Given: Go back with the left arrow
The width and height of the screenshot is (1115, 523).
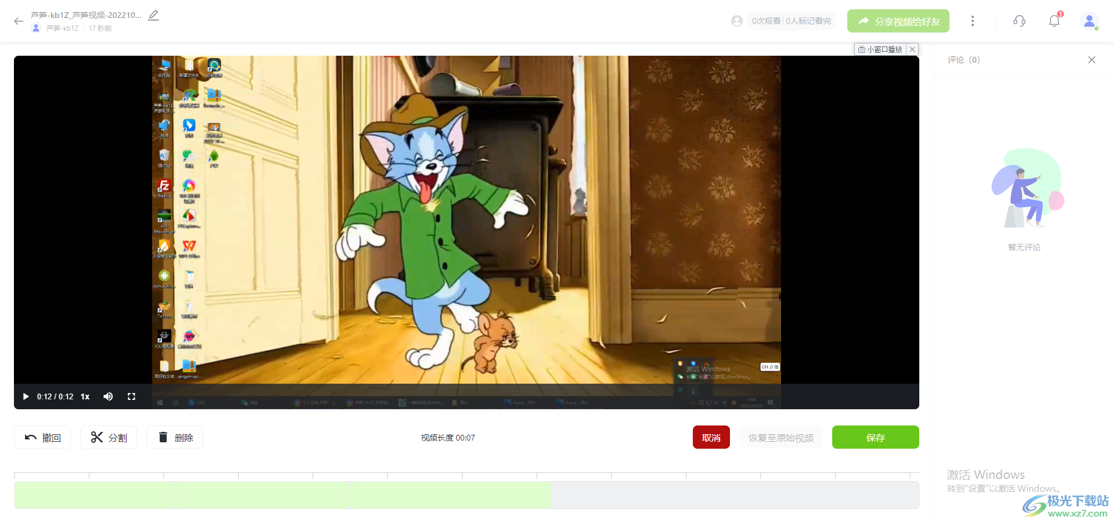Looking at the screenshot, I should [19, 21].
